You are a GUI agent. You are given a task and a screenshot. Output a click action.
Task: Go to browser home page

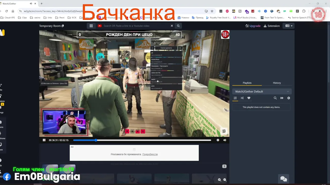(13, 11)
